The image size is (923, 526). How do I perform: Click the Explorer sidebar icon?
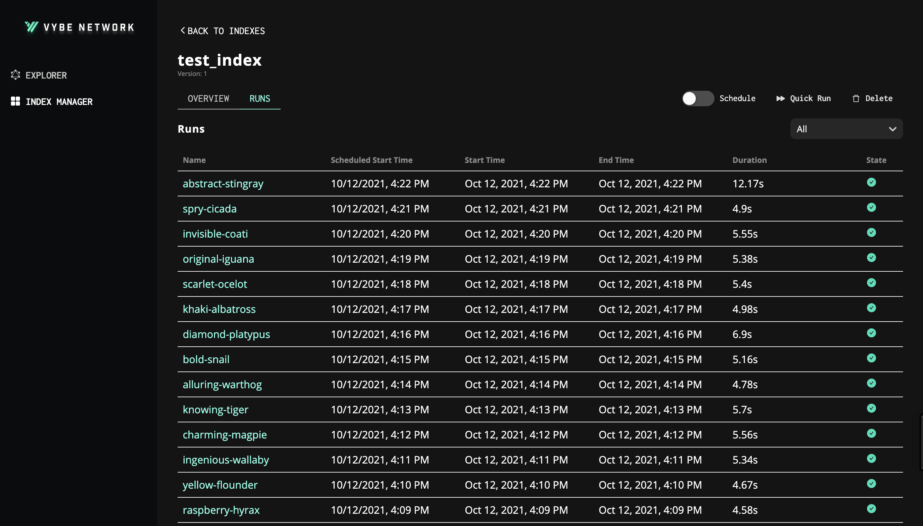15,75
